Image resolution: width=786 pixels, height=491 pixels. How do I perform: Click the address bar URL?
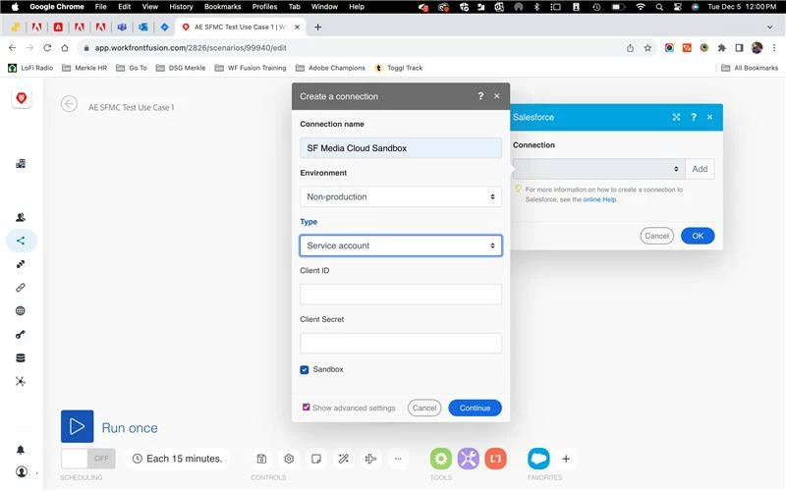click(x=191, y=48)
